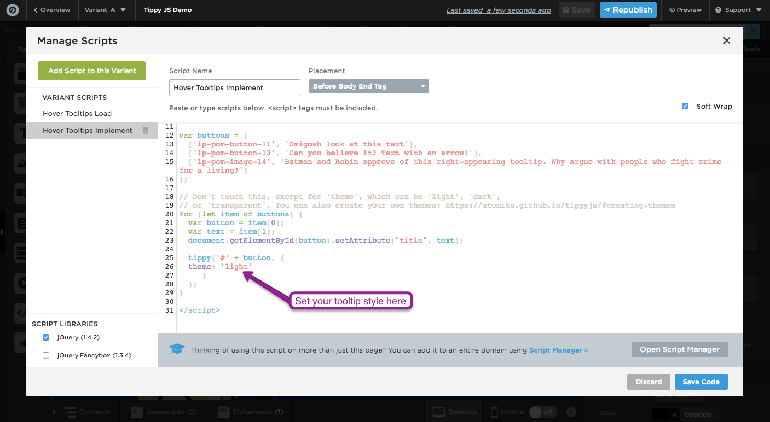Viewport: 770px width, 422px height.
Task: Click the Save Code button
Action: point(700,382)
